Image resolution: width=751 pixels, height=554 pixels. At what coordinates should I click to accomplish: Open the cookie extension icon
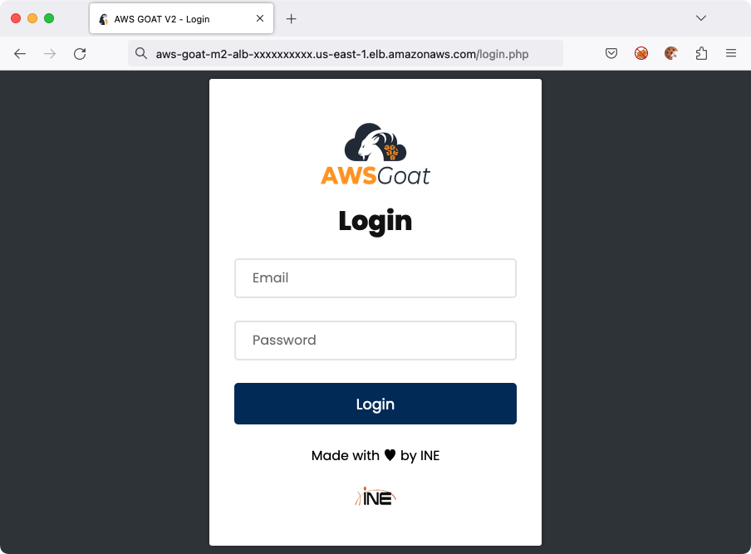point(671,53)
